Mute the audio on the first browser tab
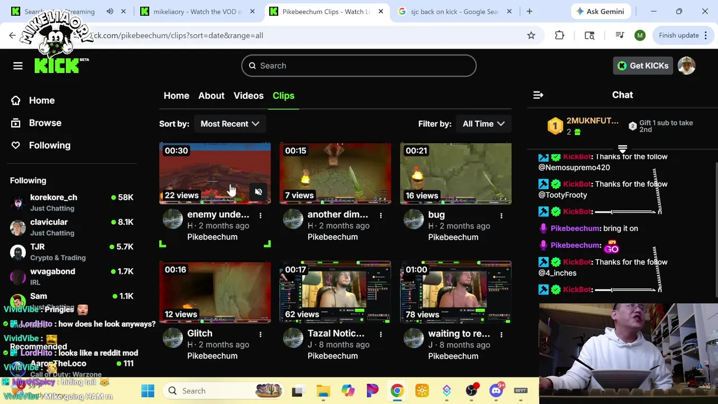The height and width of the screenshot is (404, 718). (110, 11)
